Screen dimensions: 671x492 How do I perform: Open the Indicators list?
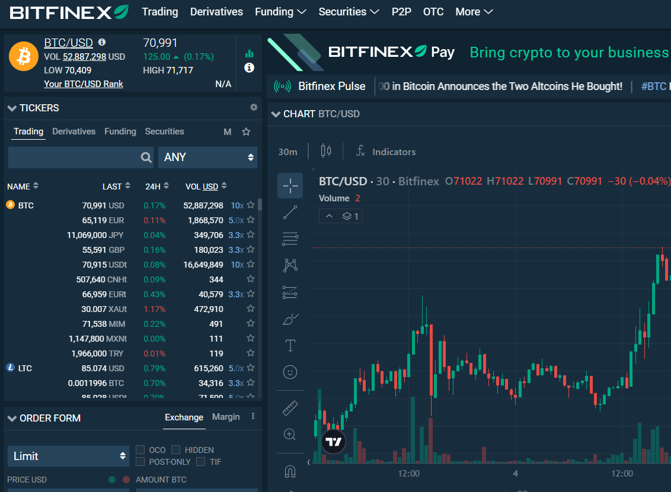click(385, 152)
